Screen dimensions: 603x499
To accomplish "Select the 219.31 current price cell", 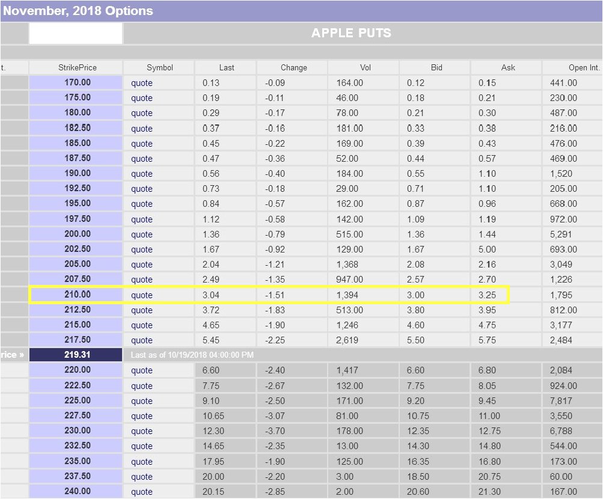I will (76, 355).
